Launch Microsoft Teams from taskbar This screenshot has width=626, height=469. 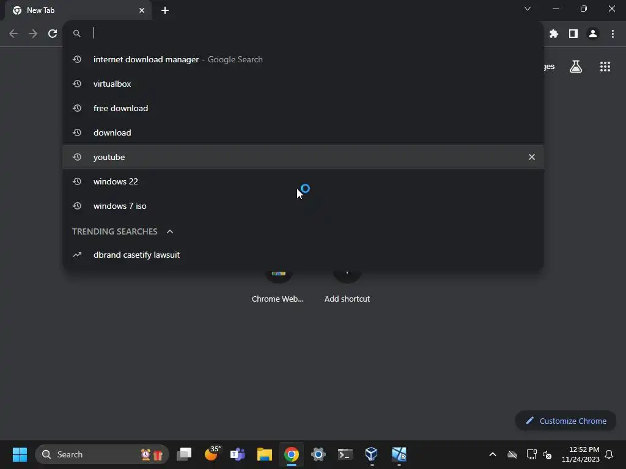click(x=238, y=454)
